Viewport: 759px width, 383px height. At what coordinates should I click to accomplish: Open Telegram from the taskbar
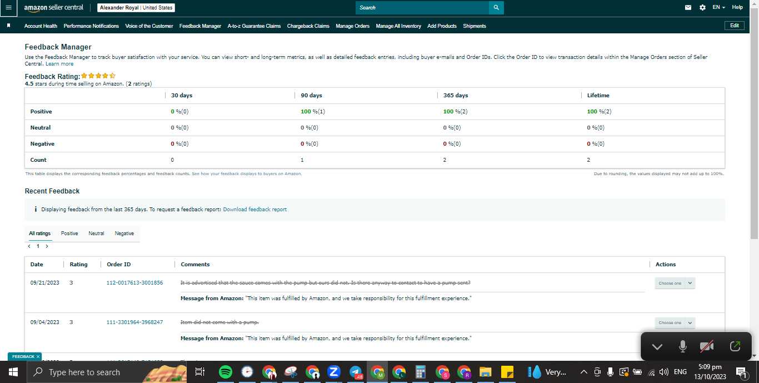coord(356,372)
